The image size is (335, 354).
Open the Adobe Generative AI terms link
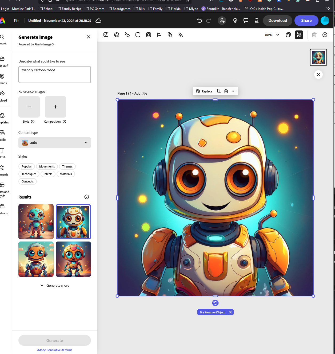55,350
